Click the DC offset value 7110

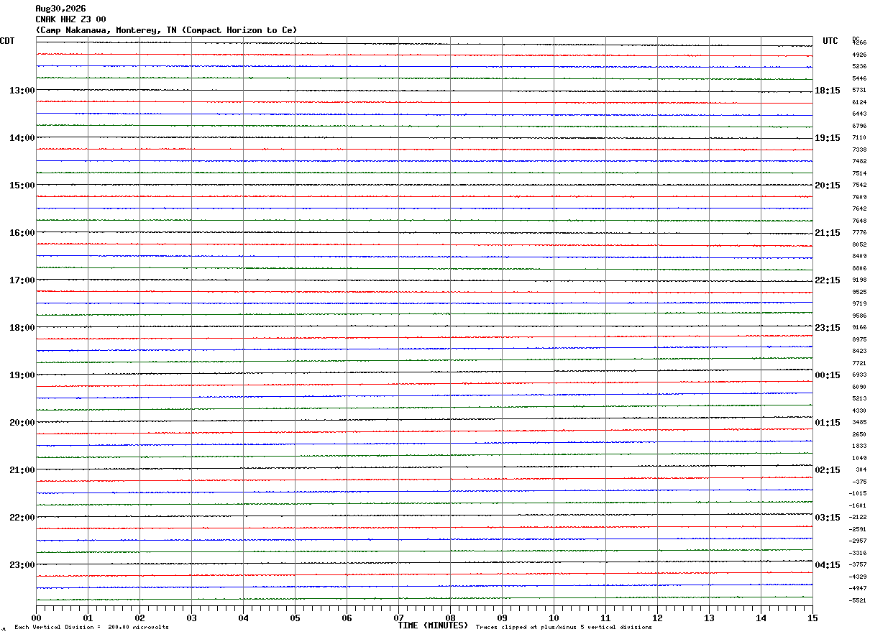(x=859, y=138)
